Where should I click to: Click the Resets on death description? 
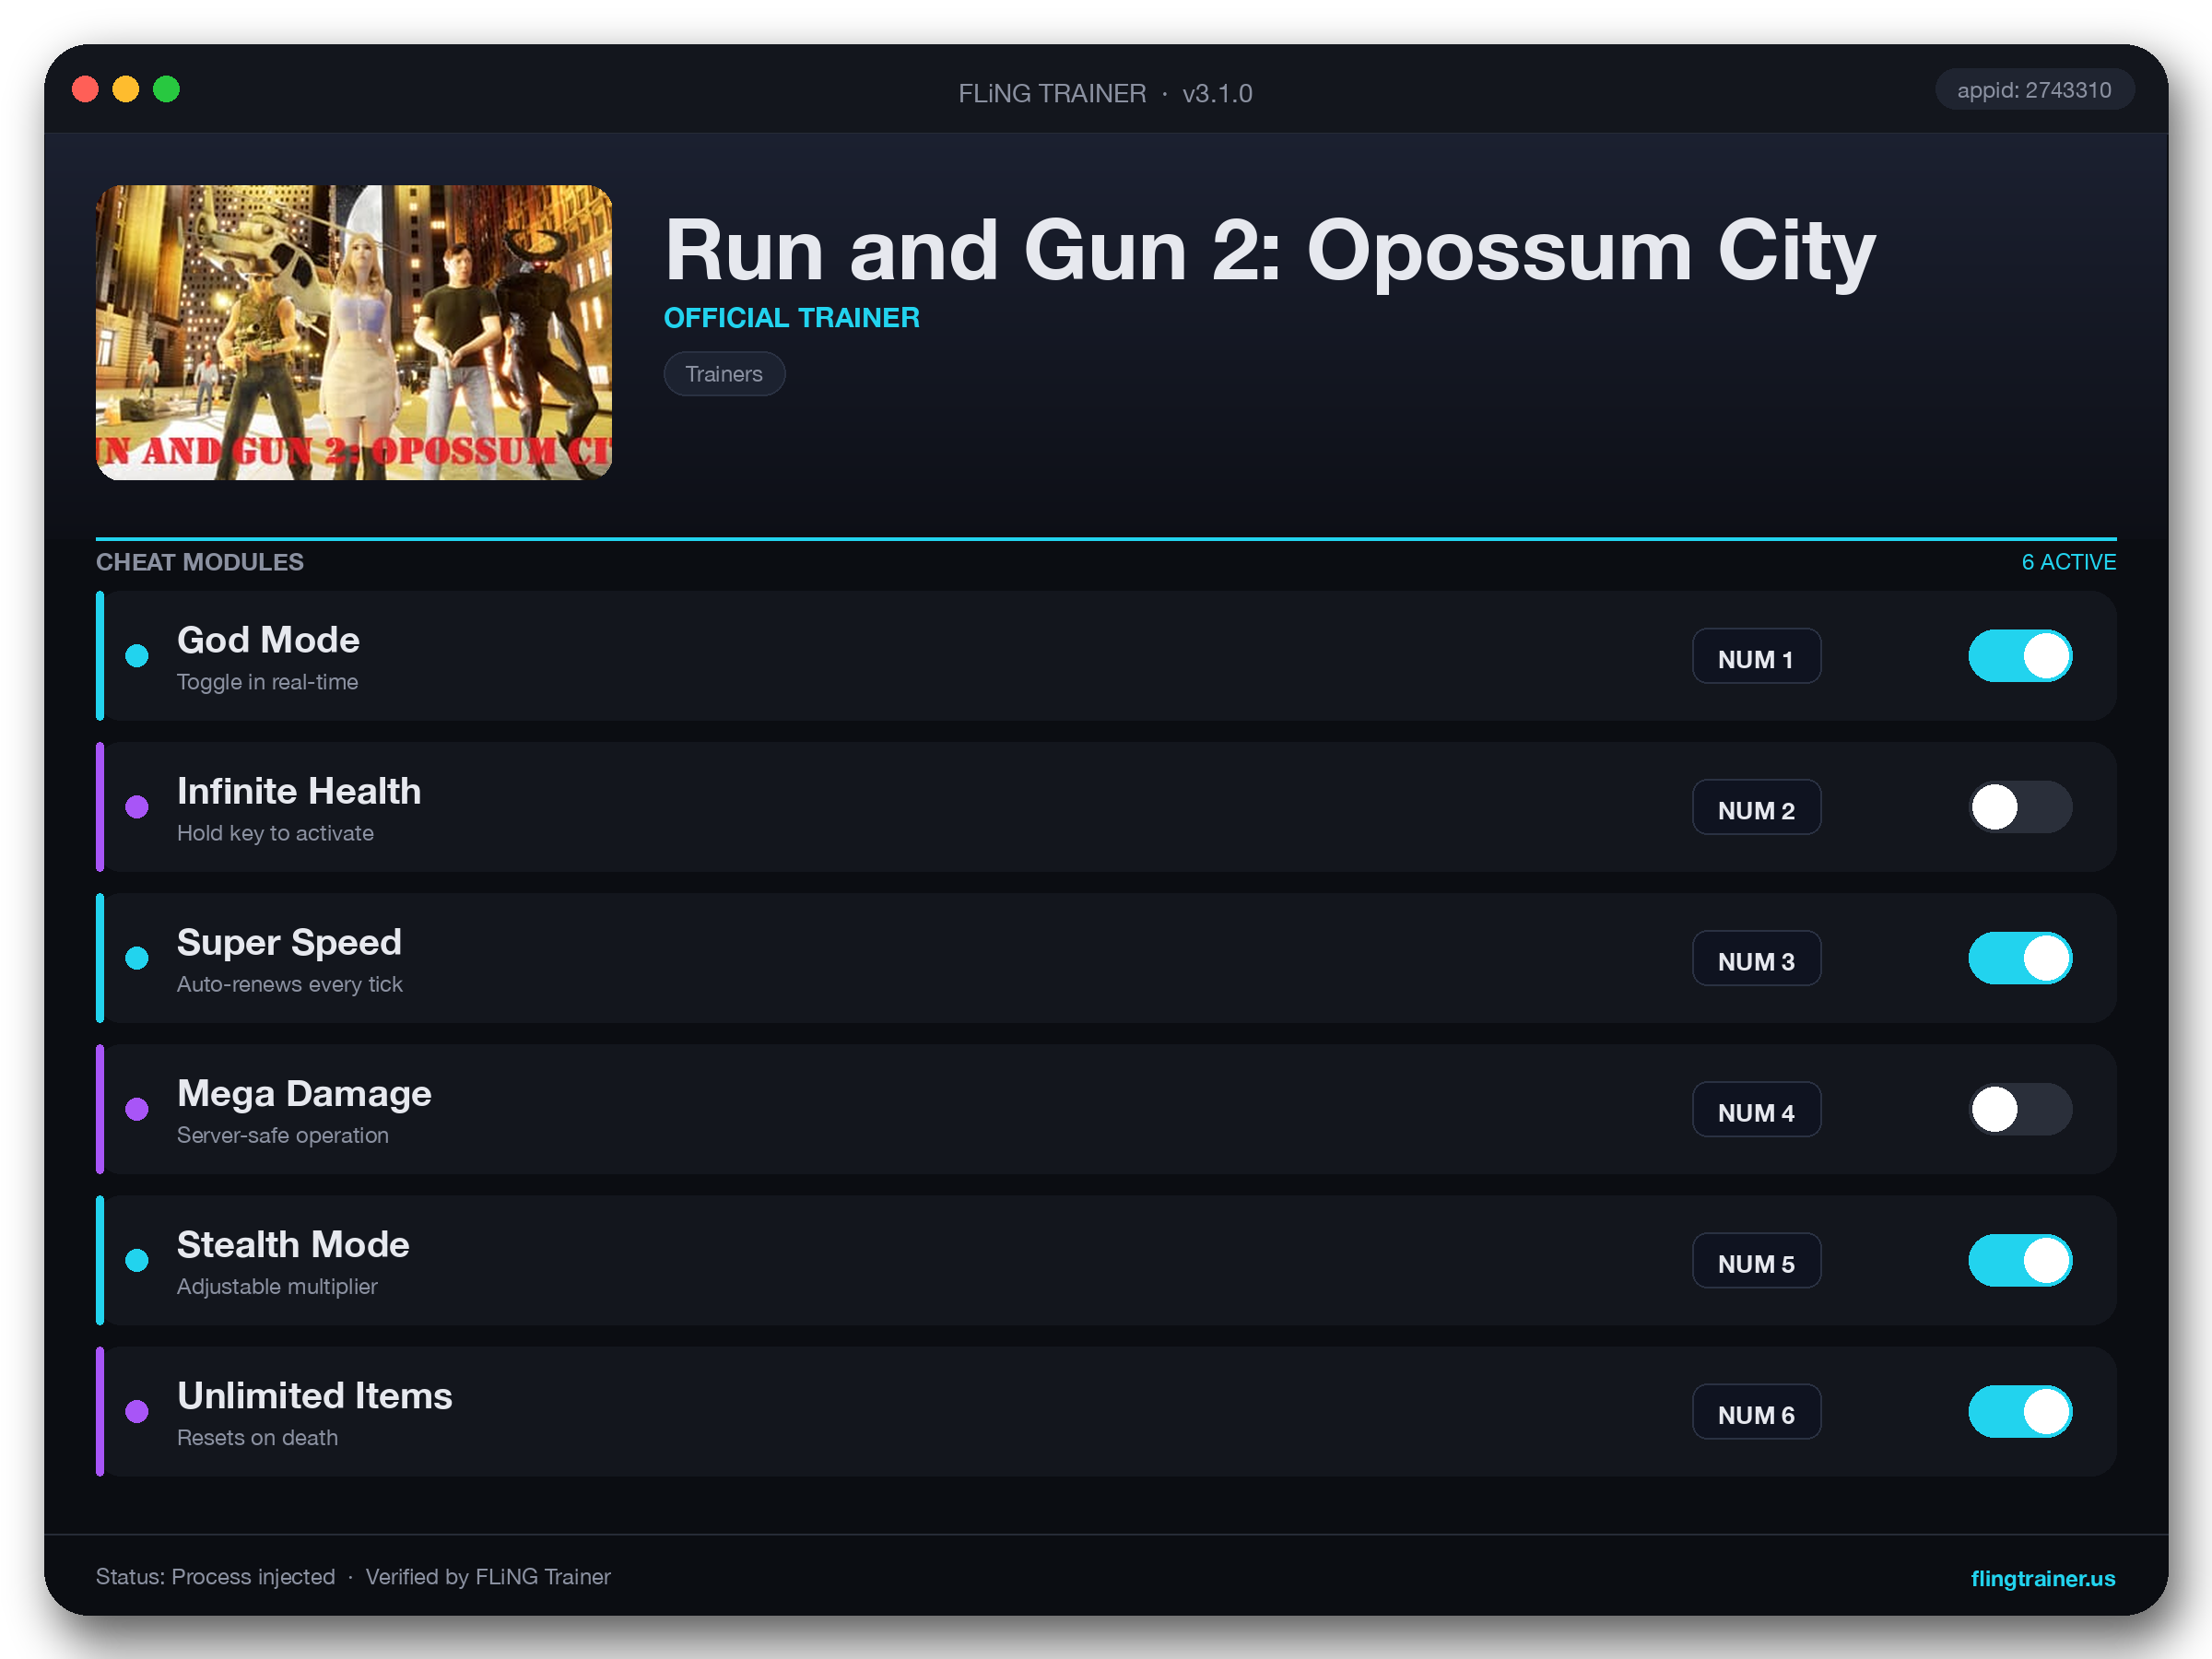pyautogui.click(x=257, y=1437)
